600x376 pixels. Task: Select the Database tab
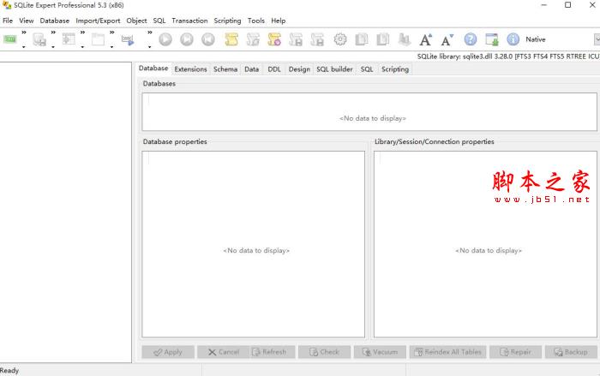pos(153,68)
